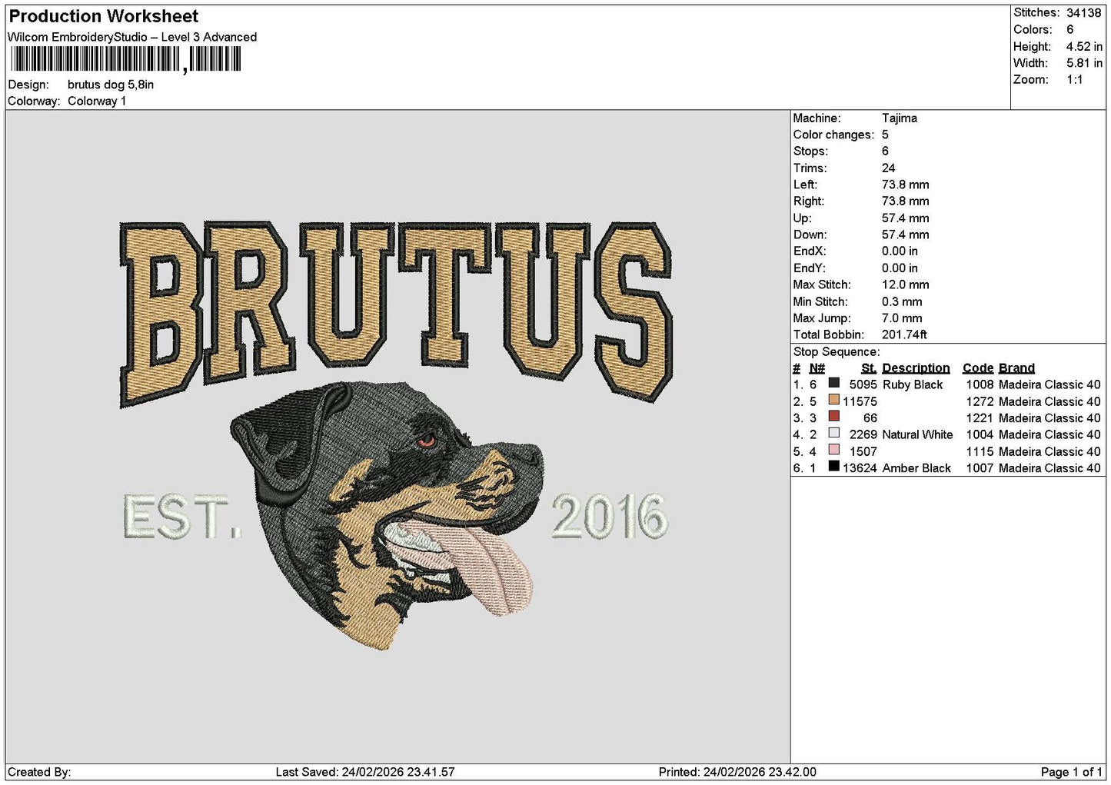1111x785 pixels.
Task: Click the stitch count 11575 in row 2
Action: pos(860,401)
